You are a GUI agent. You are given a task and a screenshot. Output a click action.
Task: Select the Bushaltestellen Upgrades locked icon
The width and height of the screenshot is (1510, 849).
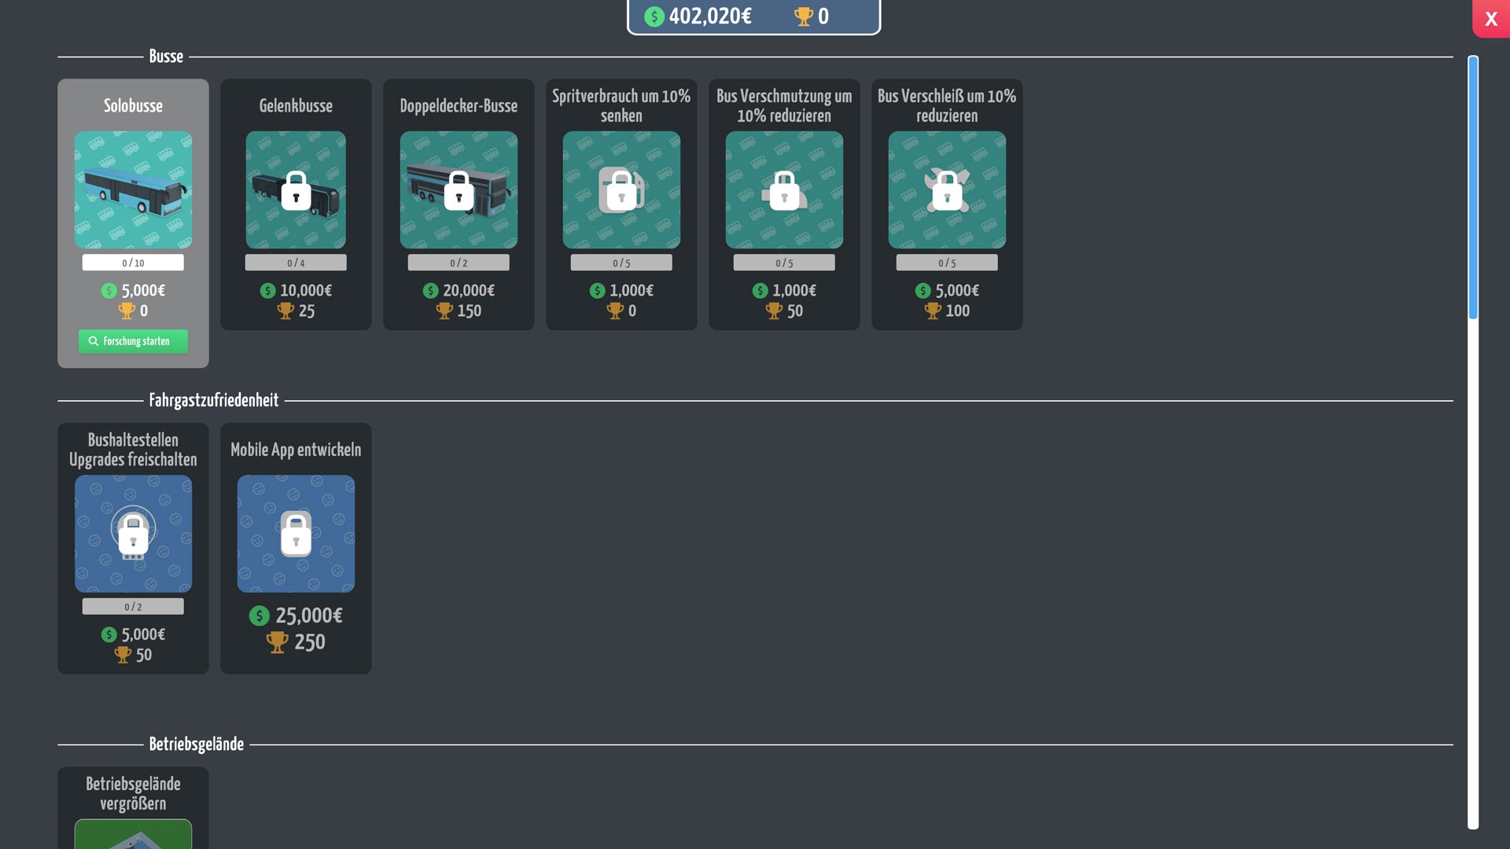pyautogui.click(x=133, y=533)
